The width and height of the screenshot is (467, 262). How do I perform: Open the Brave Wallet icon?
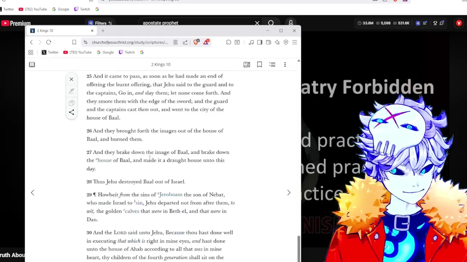[x=269, y=42]
